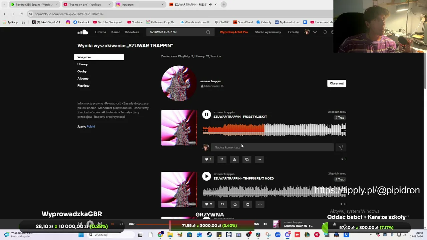Copy link of the FR33STYL3SK1T track
The width and height of the screenshot is (427, 240).
(247, 159)
